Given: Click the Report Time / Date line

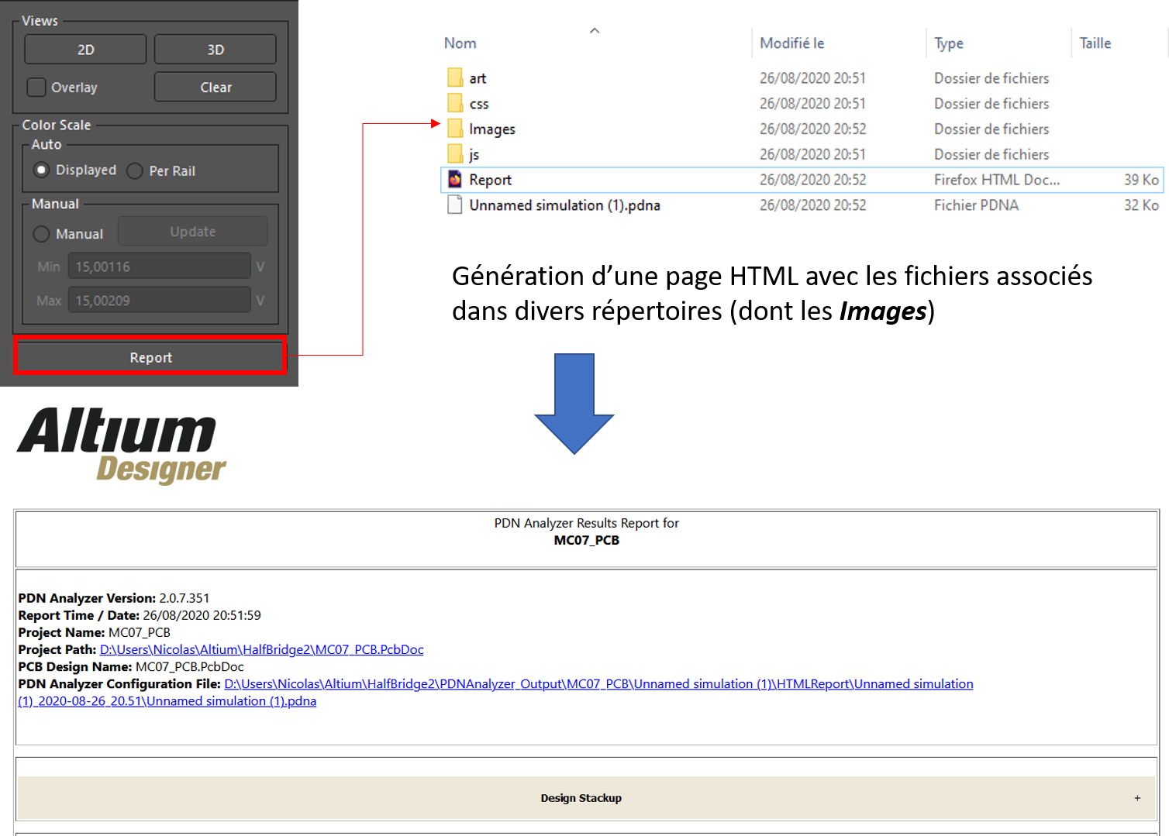Looking at the screenshot, I should point(140,615).
